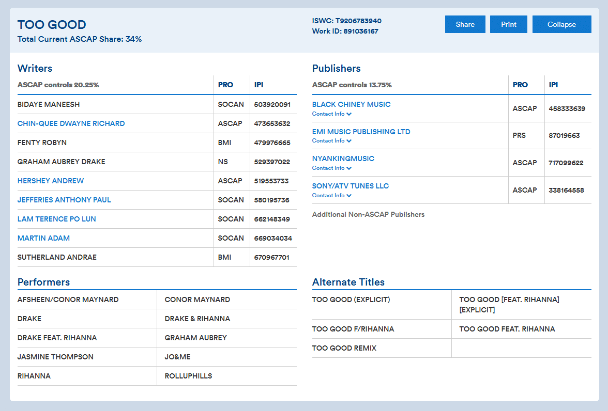Expand Contact Info for EMI MUSIC PUBLISHING LTD
Viewport: 608px width, 411px height.
pyautogui.click(x=331, y=140)
